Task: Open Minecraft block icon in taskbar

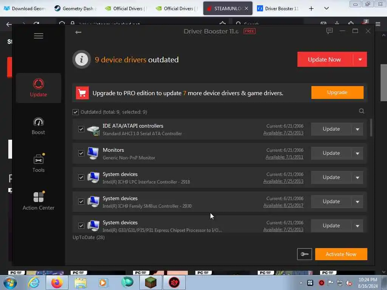Action: (x=151, y=282)
